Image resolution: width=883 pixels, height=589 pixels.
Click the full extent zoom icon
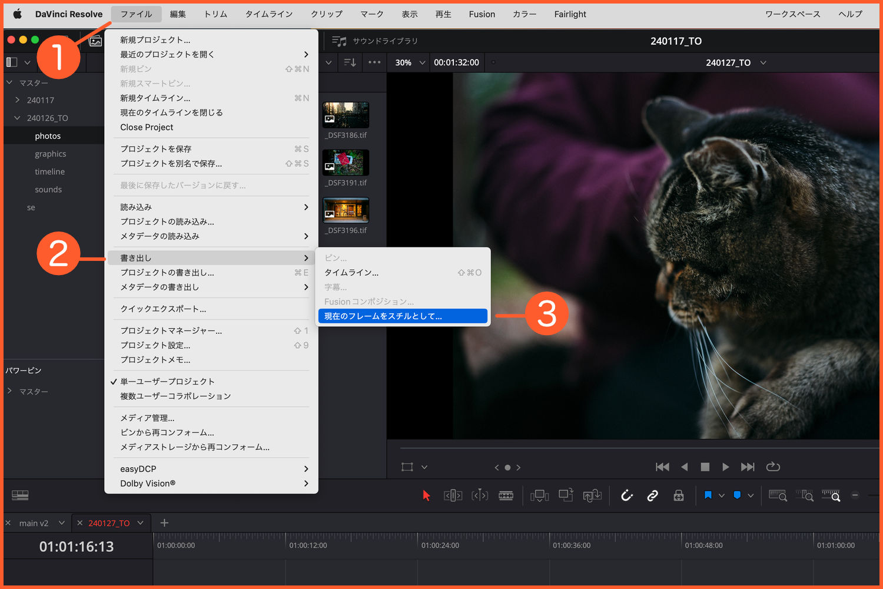pos(778,496)
